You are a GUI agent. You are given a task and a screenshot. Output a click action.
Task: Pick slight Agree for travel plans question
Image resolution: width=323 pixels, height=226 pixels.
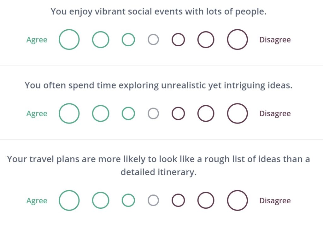[128, 200]
